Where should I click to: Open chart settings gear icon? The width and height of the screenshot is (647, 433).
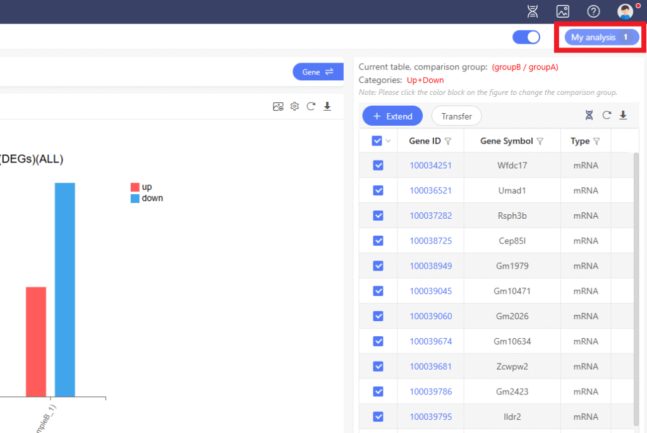point(294,106)
